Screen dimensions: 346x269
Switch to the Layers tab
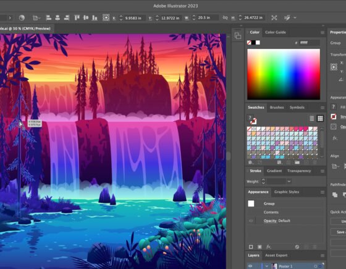253,255
